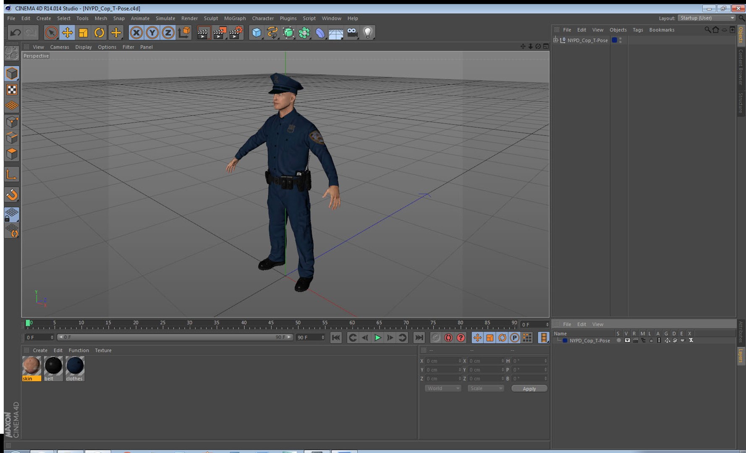This screenshot has width=746, height=453.
Task: Open the Simulate menu
Action: (165, 18)
